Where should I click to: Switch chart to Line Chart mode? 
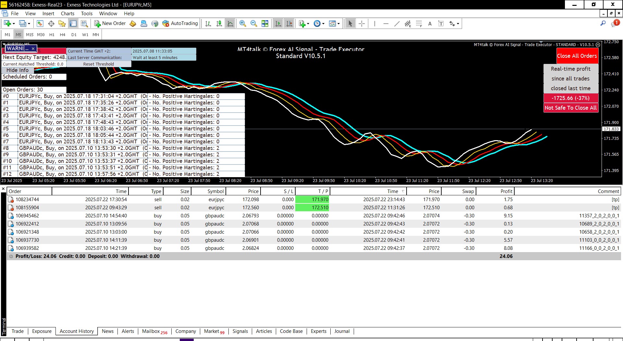[230, 23]
